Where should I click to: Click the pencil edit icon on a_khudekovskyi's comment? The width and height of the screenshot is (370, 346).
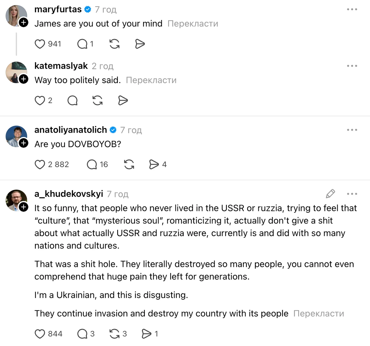click(330, 194)
